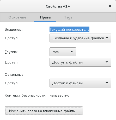Screen dimensions: 116x120
Task: Select the Права tab
Action: [45, 17]
